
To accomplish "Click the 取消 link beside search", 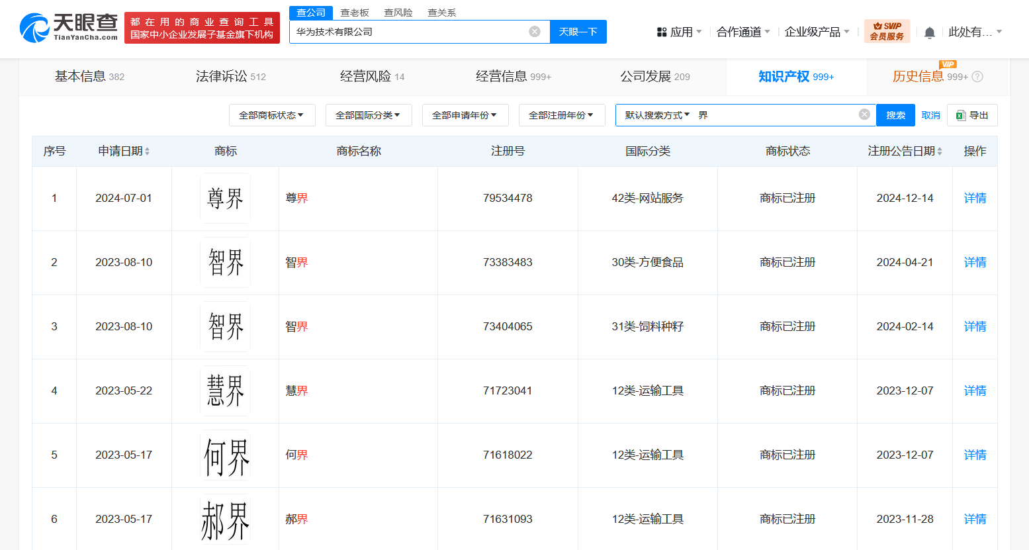I will 930,115.
